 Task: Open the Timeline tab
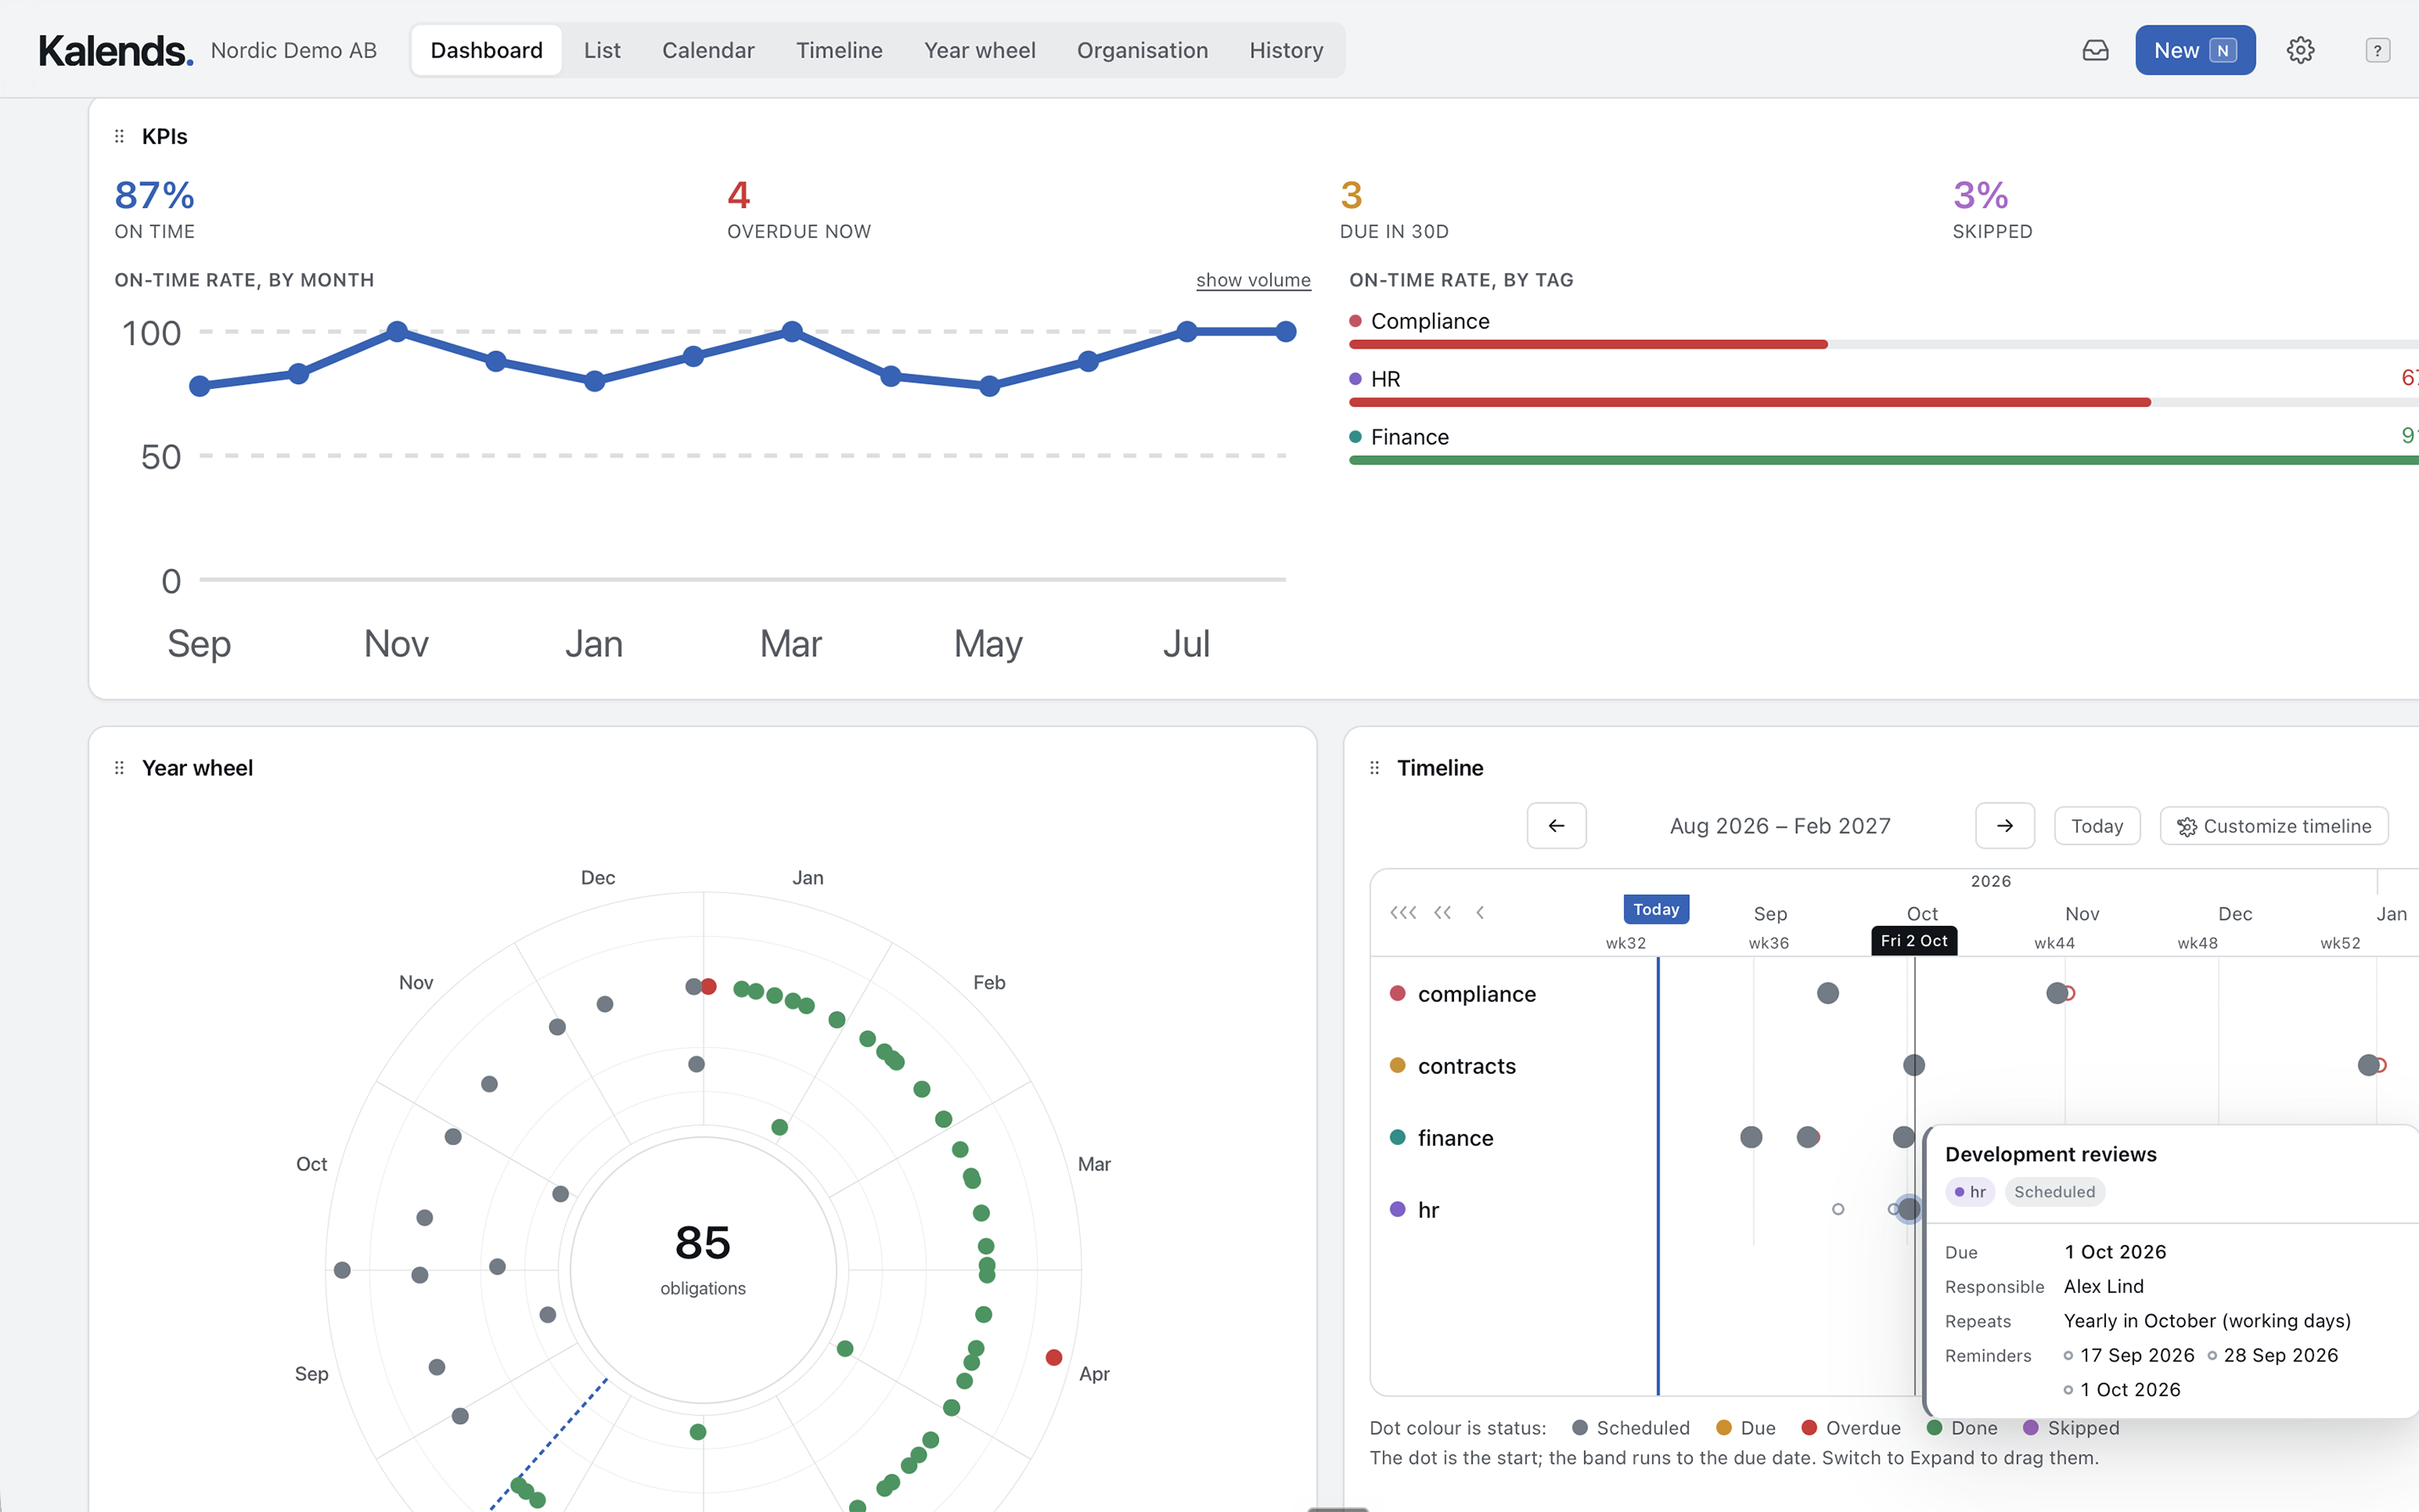click(839, 50)
